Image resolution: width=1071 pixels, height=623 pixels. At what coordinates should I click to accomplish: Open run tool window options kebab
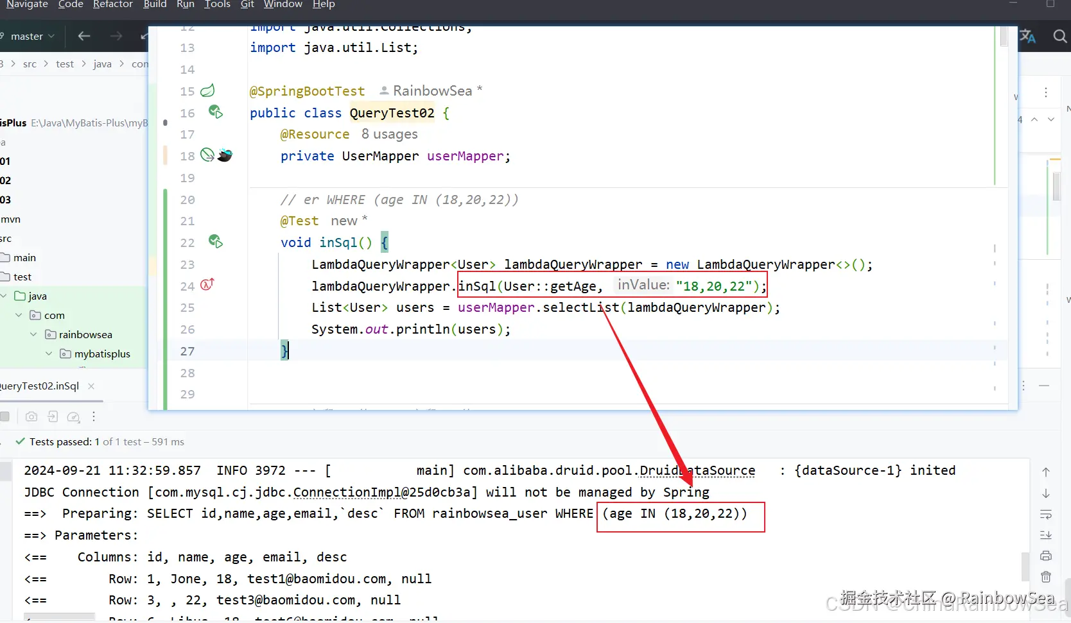click(1023, 386)
